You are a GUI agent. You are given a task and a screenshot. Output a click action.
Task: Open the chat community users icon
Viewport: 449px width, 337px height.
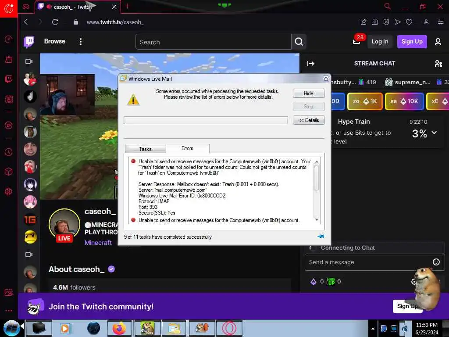438,64
